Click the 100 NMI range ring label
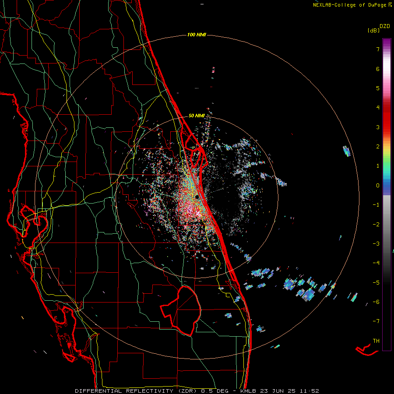This screenshot has height=394, width=394. click(197, 35)
